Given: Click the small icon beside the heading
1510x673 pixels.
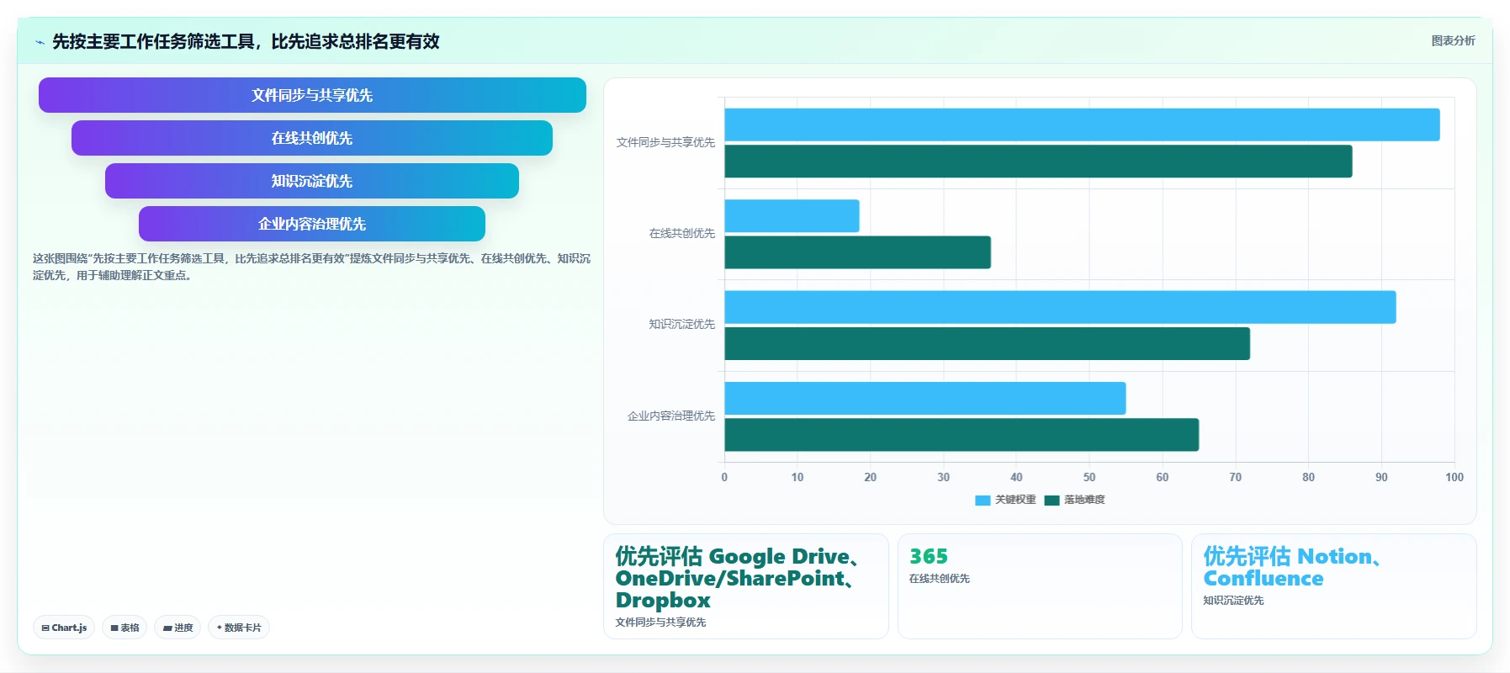Looking at the screenshot, I should (40, 42).
